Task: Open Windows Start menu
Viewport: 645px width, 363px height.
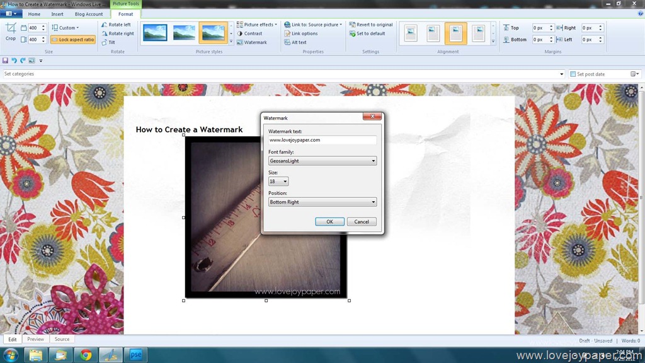Action: coord(11,355)
